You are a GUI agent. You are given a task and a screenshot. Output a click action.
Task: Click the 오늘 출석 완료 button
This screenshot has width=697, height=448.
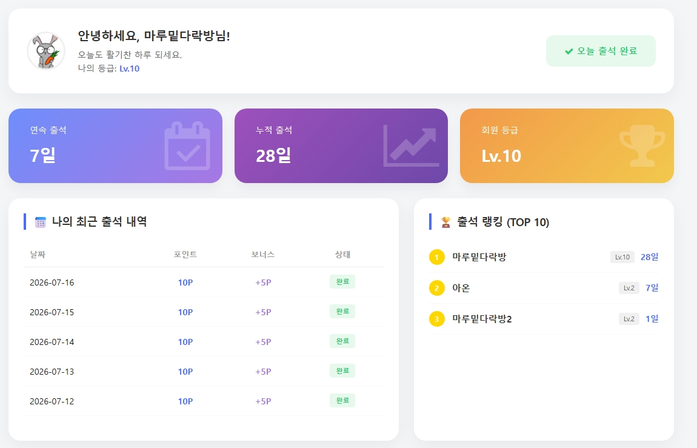coord(601,51)
